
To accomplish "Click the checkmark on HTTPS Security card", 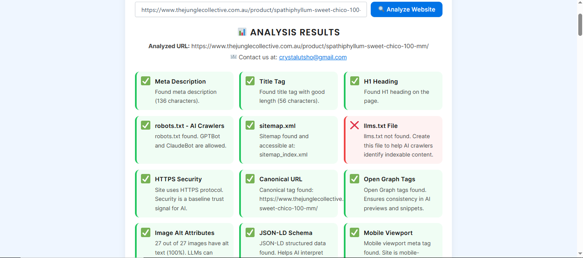I will coord(146,179).
